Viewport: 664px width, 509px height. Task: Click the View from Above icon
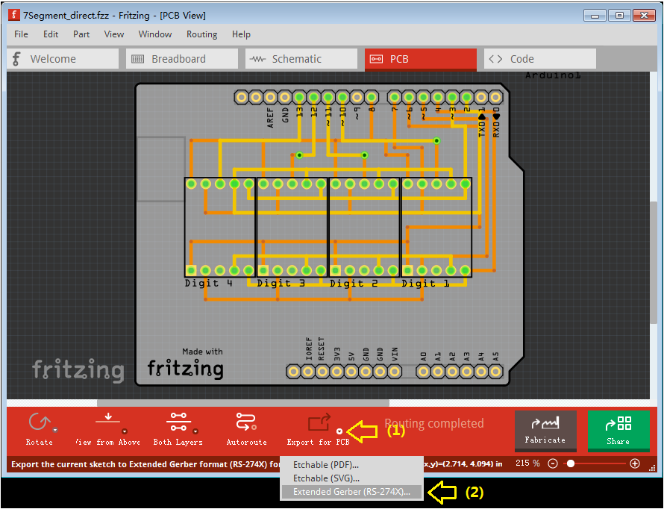108,419
